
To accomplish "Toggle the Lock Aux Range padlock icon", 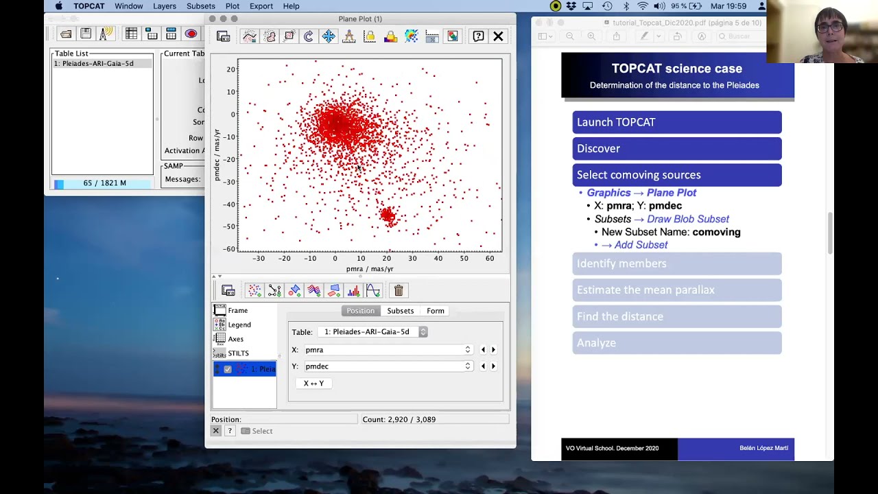I will point(390,36).
